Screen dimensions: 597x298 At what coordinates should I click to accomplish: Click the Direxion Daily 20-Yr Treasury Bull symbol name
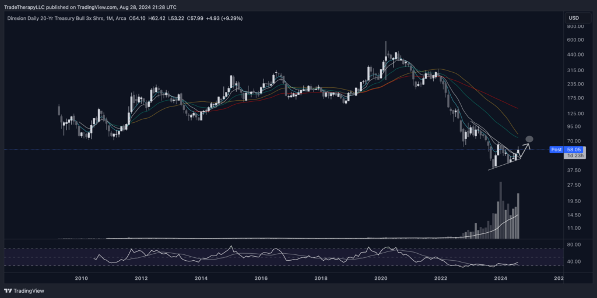[x=55, y=19]
